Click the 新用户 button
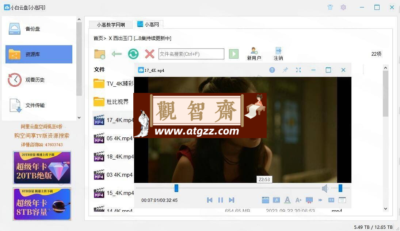400x231 pixels. [254, 54]
